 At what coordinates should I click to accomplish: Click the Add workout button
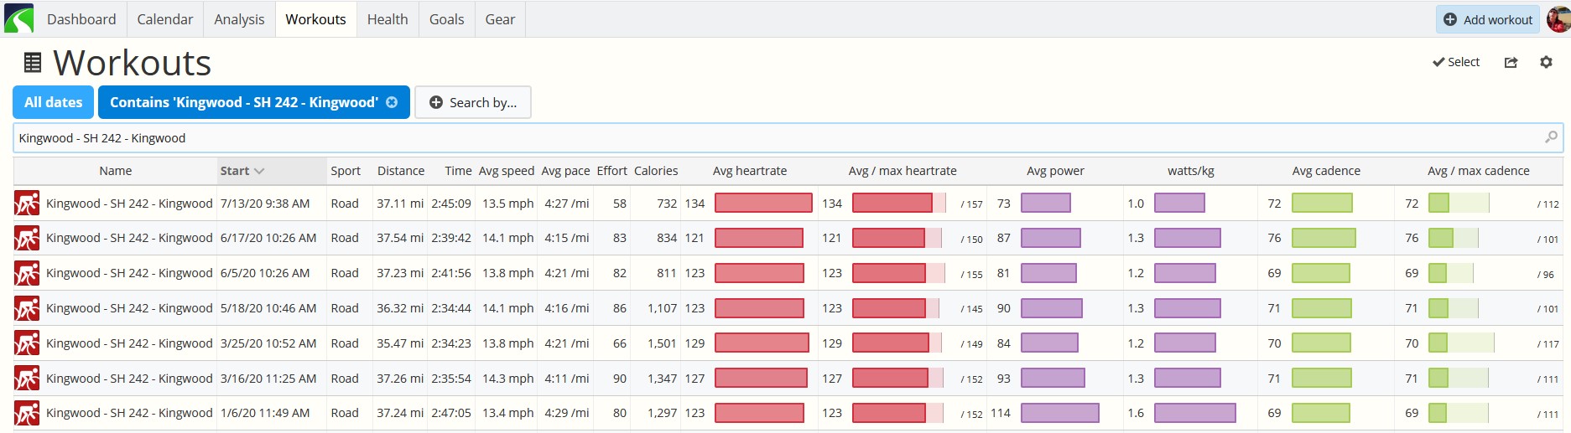coord(1488,19)
